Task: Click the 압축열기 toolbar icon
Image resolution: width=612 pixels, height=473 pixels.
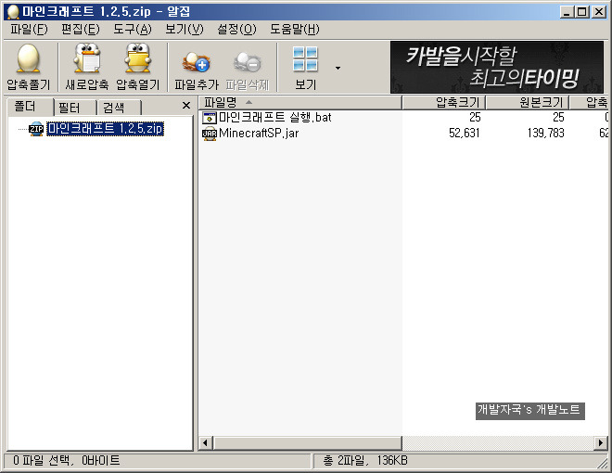Action: [138, 58]
